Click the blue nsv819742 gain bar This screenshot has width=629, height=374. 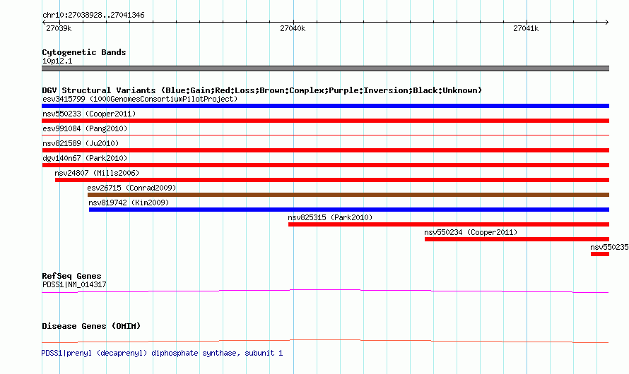tap(349, 210)
